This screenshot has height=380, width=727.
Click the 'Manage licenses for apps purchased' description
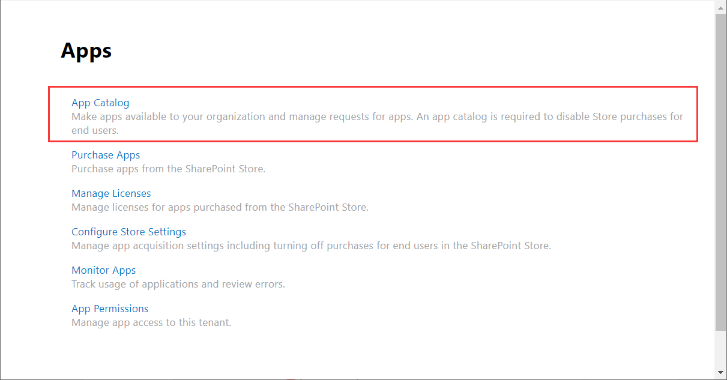(220, 207)
